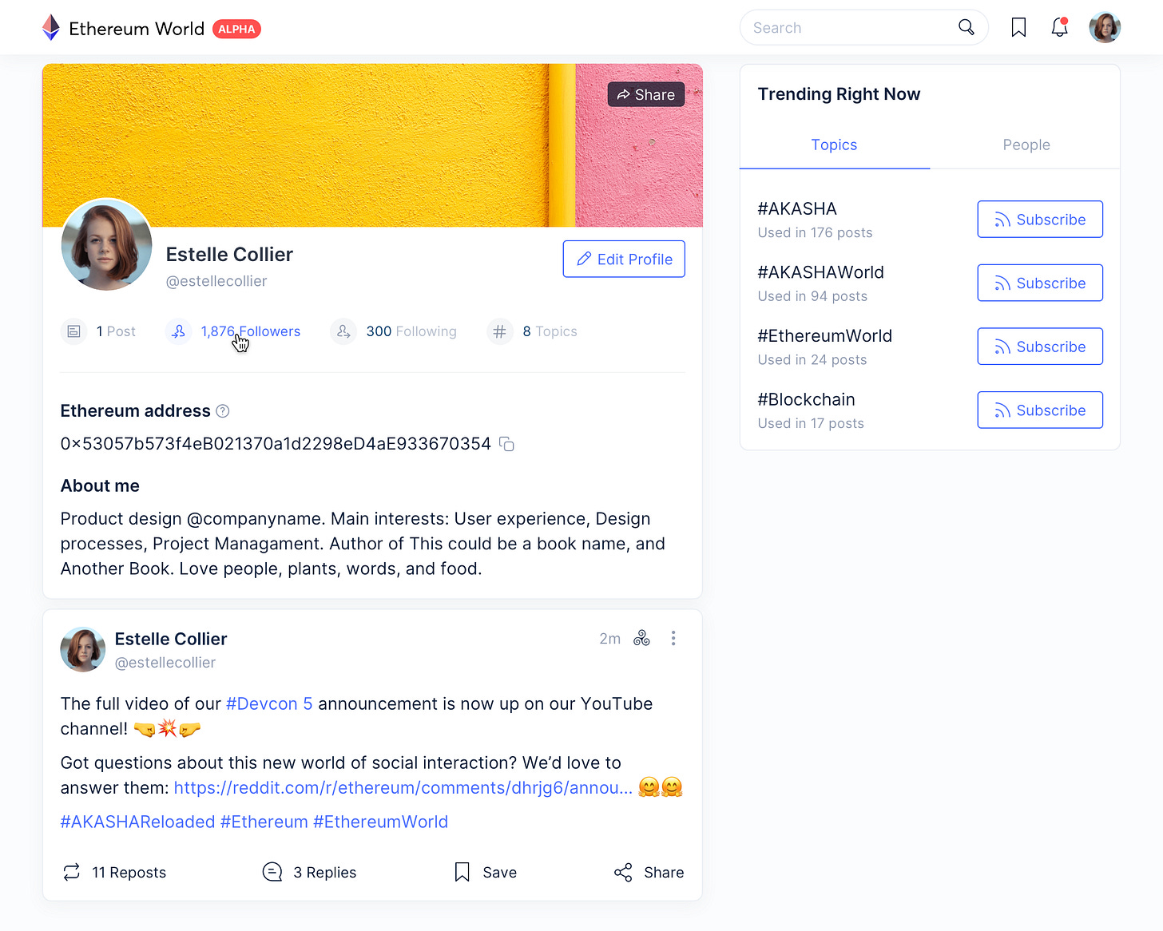
Task: Open the #Devcon 5 hashtag link
Action: 269,704
